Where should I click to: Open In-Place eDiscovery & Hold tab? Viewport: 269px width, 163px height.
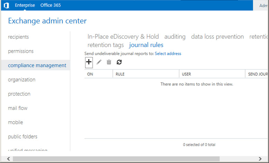tap(123, 37)
